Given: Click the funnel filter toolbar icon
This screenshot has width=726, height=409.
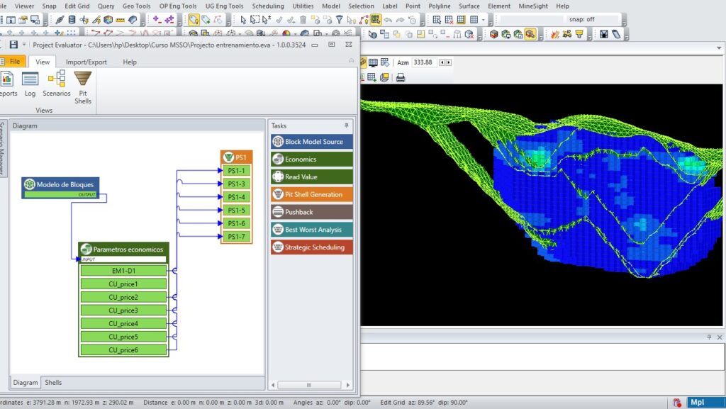Looking at the screenshot, I should (x=340, y=19).
